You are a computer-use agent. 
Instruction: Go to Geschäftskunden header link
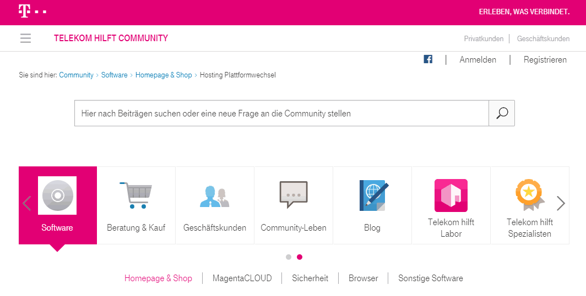[x=543, y=38]
